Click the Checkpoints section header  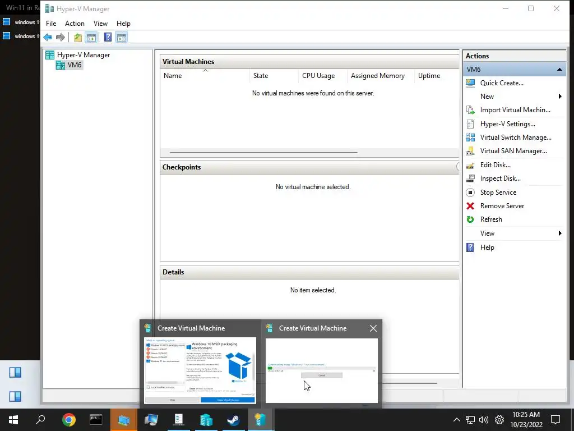tap(309, 167)
